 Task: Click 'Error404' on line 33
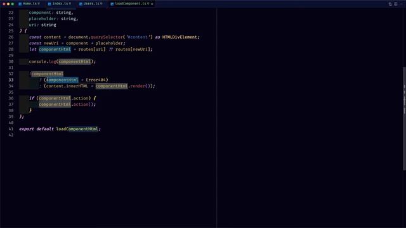(96, 80)
